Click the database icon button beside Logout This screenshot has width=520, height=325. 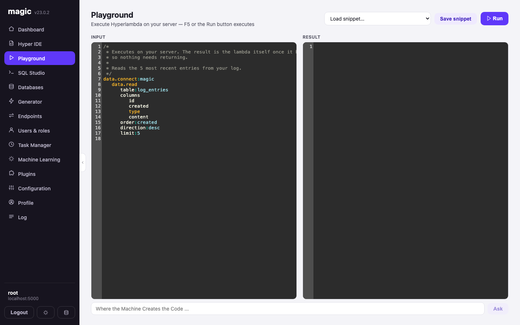[x=66, y=312]
